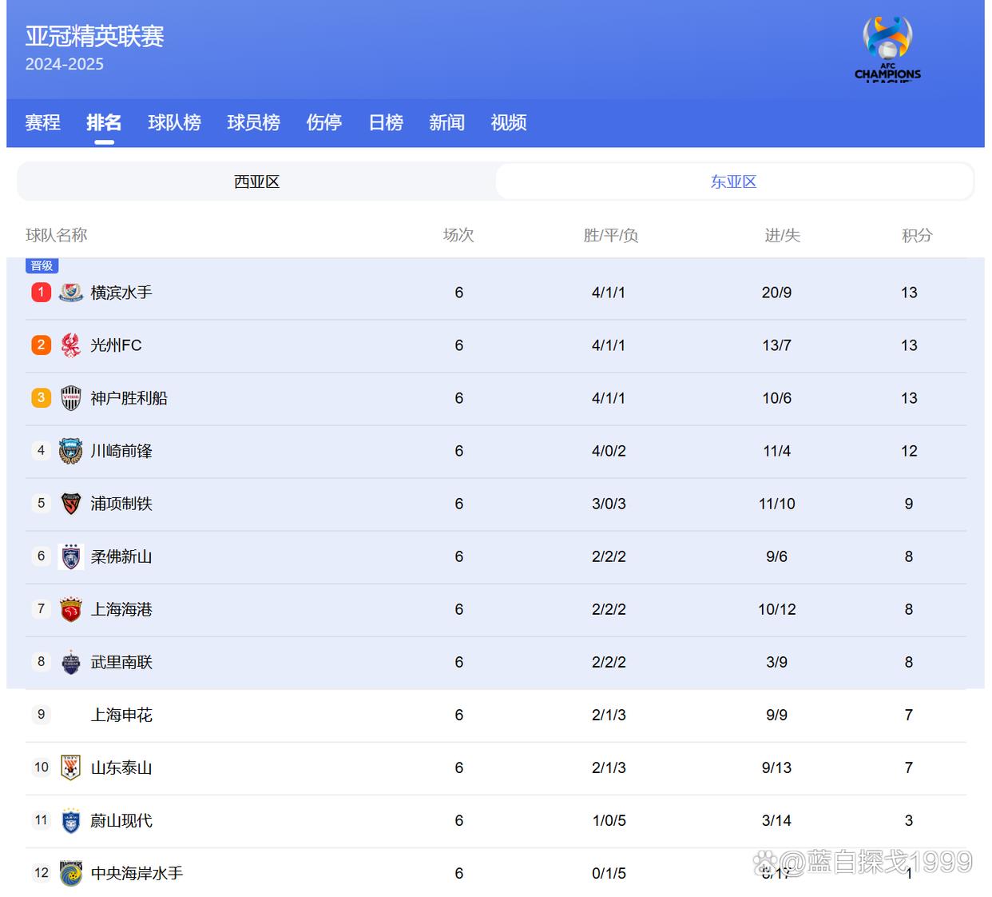Open team 神户胜利船
This screenshot has height=897, width=992.
click(x=129, y=398)
